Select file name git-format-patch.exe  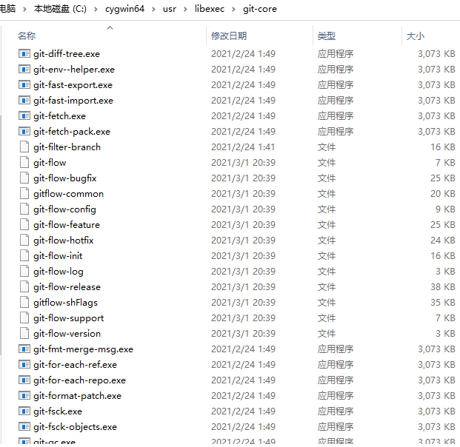[78, 396]
